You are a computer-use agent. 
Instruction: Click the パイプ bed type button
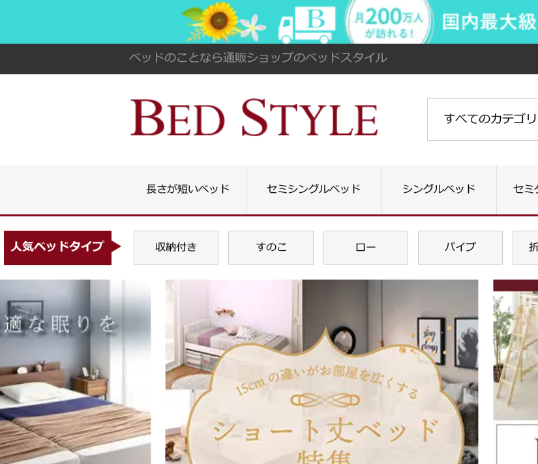pos(460,247)
